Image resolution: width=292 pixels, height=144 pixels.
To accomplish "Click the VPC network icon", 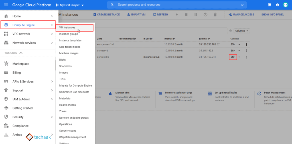I will 6,34.
